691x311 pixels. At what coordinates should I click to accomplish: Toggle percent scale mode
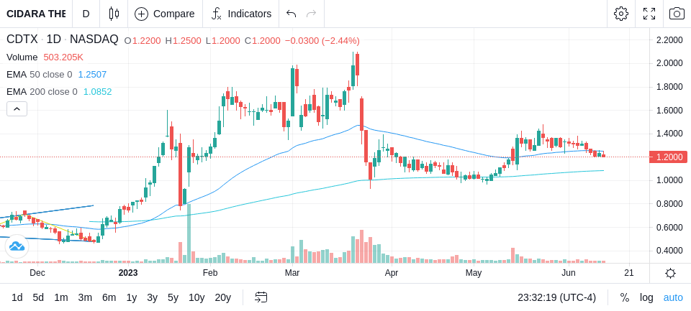pyautogui.click(x=625, y=298)
